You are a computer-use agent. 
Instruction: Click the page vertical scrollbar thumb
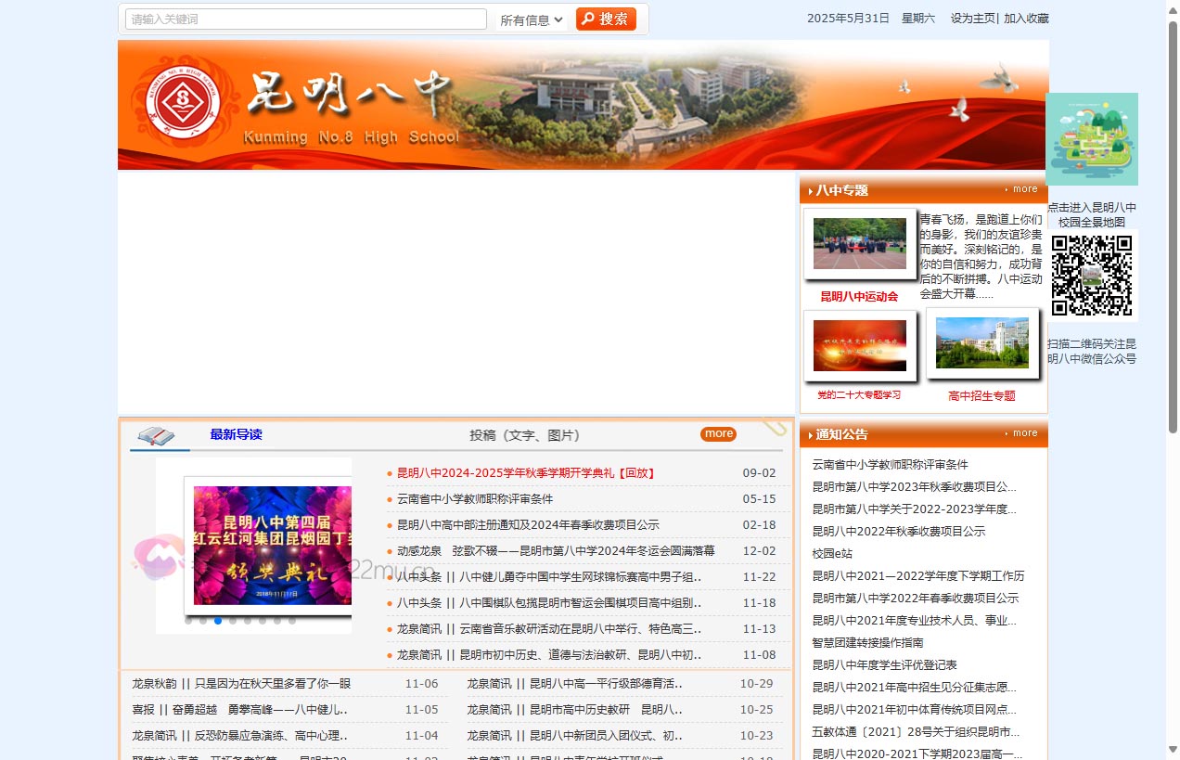click(x=1173, y=223)
